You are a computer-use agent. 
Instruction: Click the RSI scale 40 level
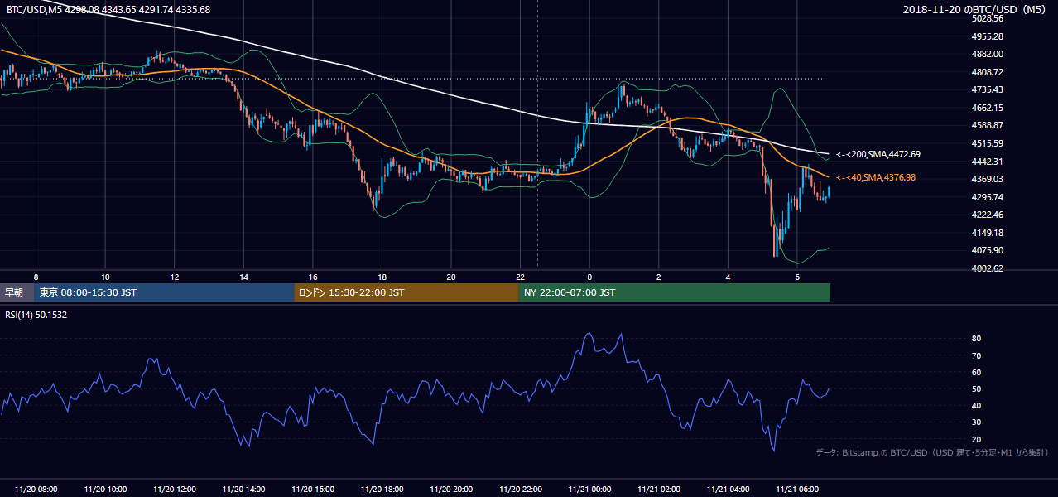point(977,405)
